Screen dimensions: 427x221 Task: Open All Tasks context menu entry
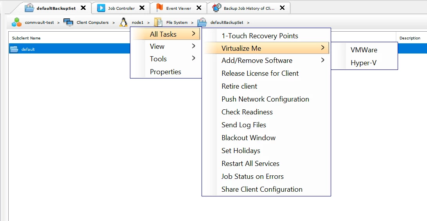pos(166,34)
